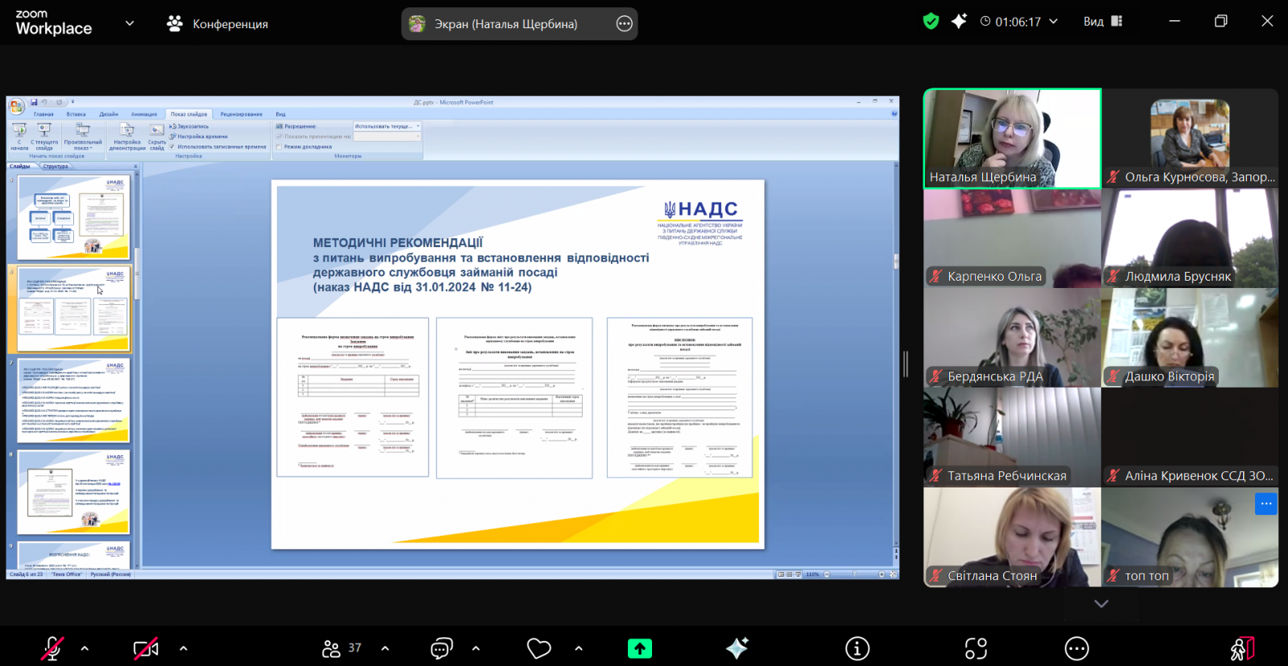The image size is (1288, 666).
Task: Open the Конференция tab
Action: click(218, 24)
